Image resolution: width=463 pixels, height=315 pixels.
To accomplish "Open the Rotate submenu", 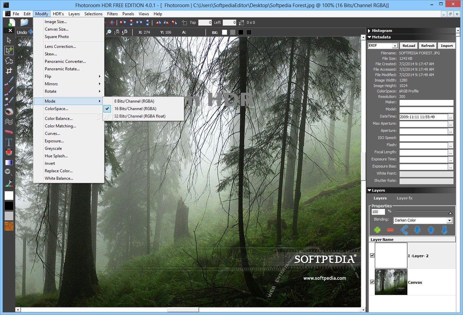I will pyautogui.click(x=69, y=91).
